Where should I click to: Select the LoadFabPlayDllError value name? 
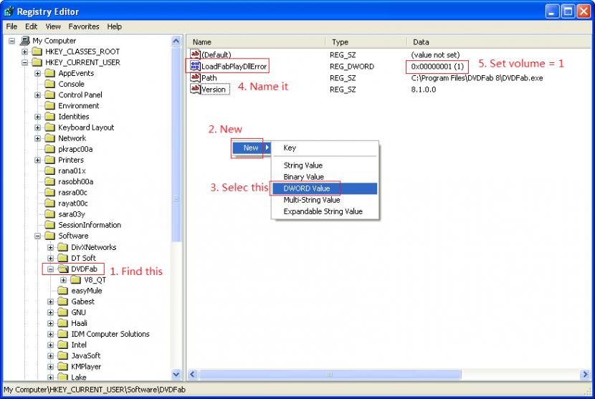pos(234,67)
